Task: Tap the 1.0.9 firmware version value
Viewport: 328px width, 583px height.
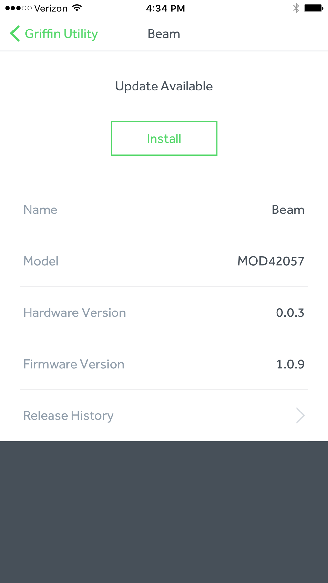Action: click(290, 364)
